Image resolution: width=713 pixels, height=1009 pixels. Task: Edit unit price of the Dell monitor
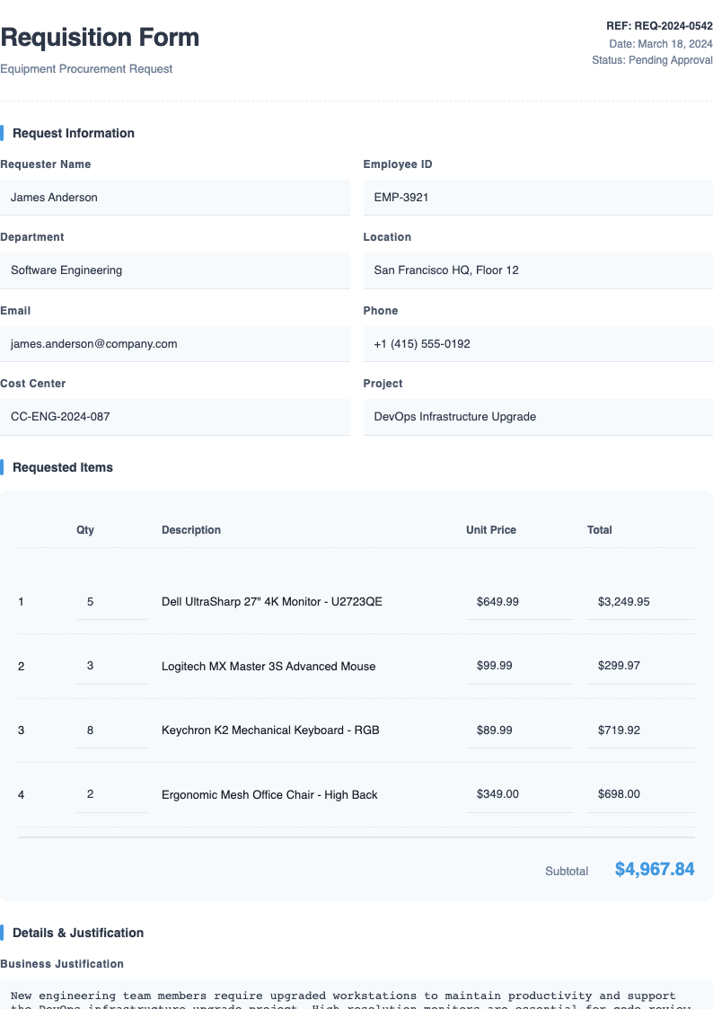pyautogui.click(x=519, y=601)
